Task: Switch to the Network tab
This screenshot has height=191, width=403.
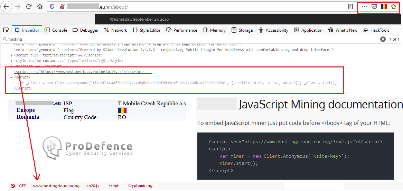Action: coord(115,30)
